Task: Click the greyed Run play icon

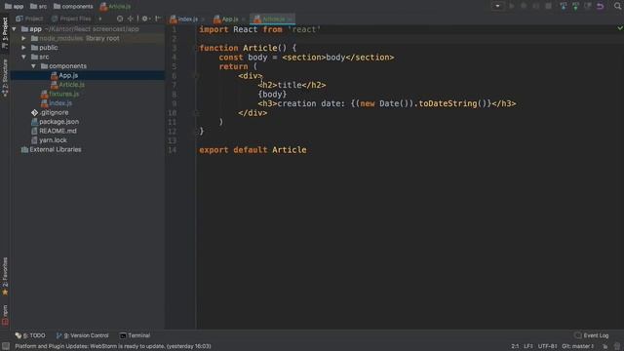Action: pyautogui.click(x=512, y=6)
